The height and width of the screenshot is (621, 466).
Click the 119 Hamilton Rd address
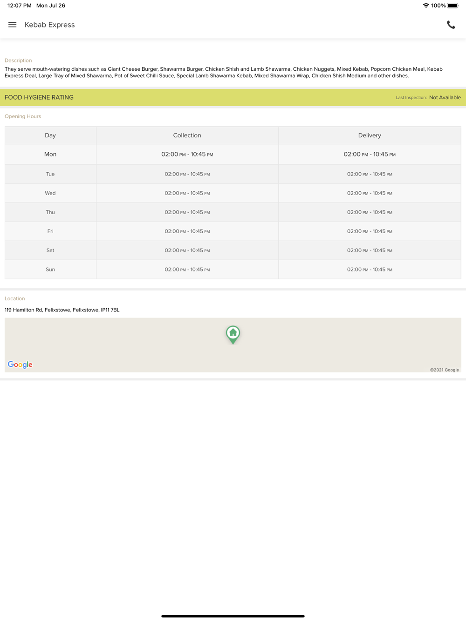click(x=62, y=310)
